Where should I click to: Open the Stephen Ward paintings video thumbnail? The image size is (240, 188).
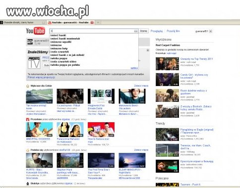point(70,160)
